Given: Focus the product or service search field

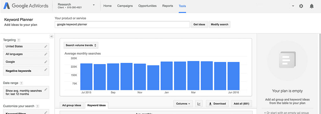Looking at the screenshot, I should [122, 24].
